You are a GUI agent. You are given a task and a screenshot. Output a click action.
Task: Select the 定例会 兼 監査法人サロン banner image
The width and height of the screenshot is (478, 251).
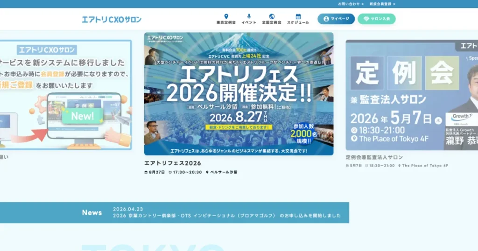(412, 95)
